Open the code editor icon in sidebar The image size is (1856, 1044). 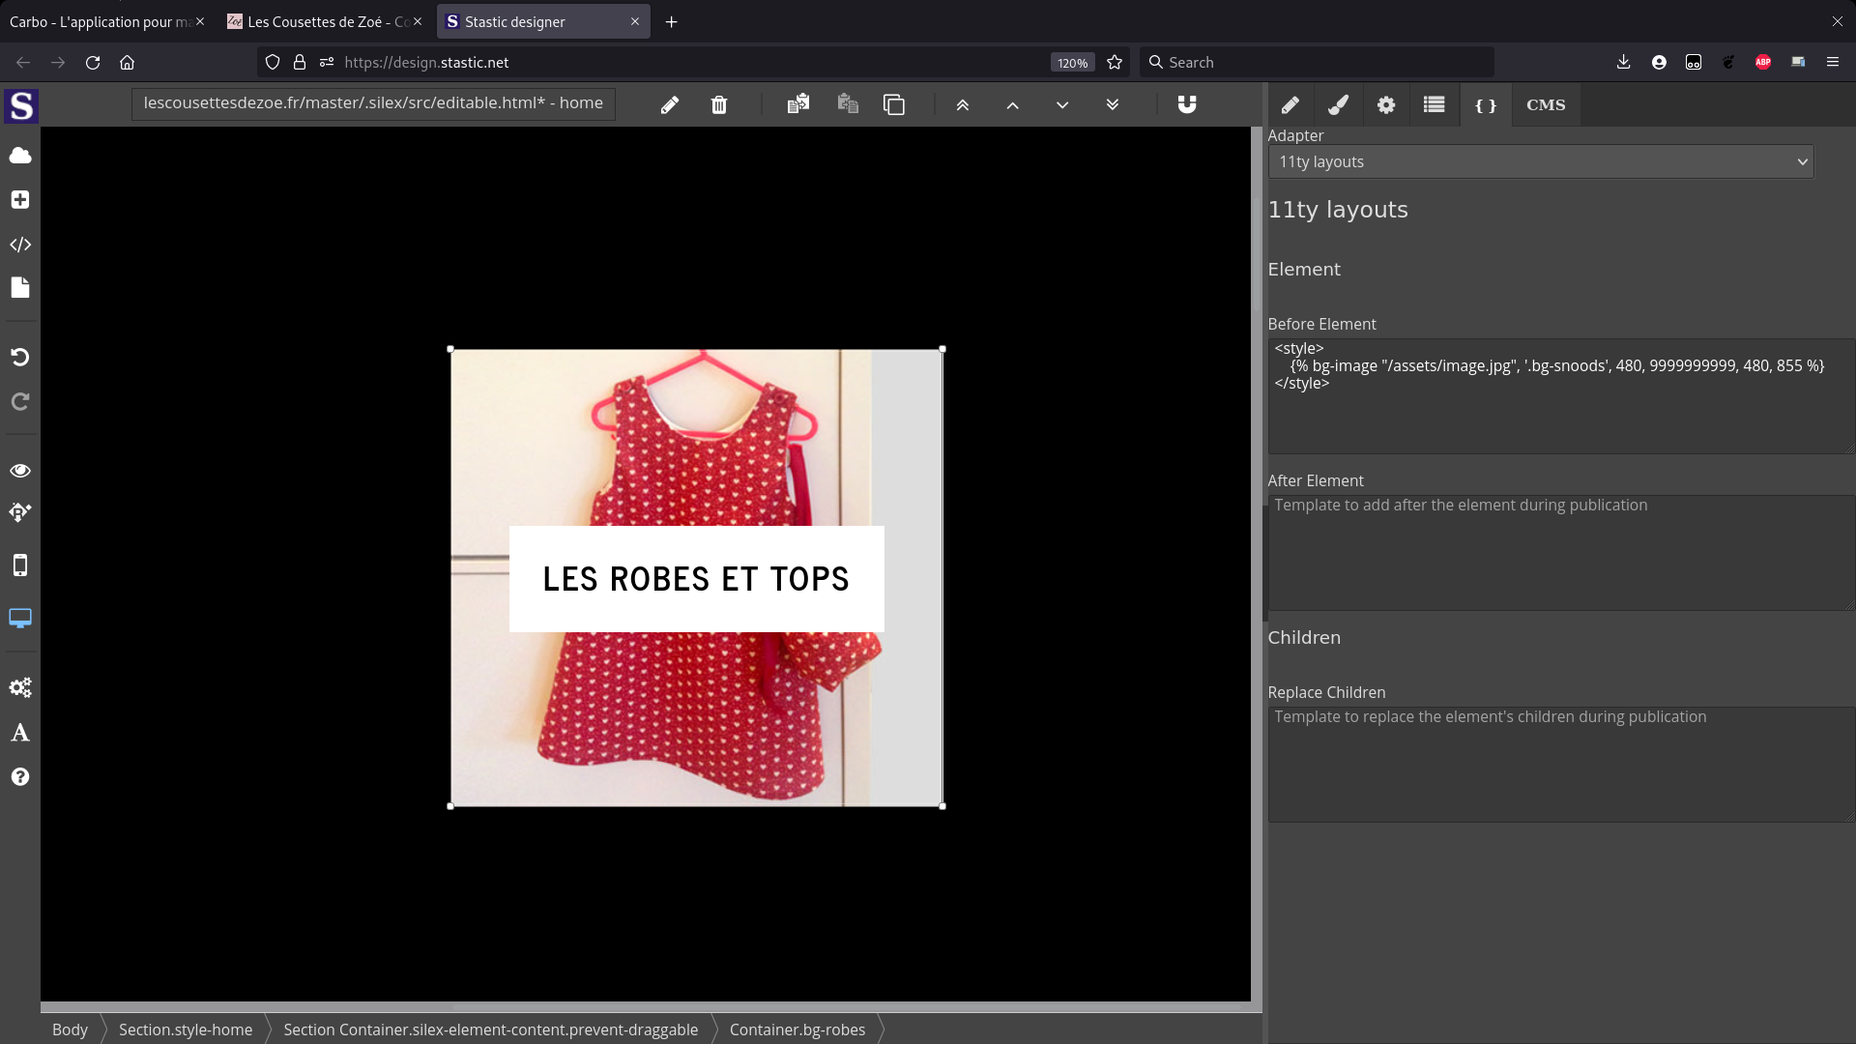point(20,245)
